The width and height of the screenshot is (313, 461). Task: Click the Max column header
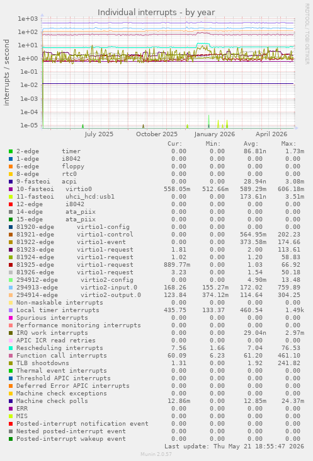tap(288, 144)
